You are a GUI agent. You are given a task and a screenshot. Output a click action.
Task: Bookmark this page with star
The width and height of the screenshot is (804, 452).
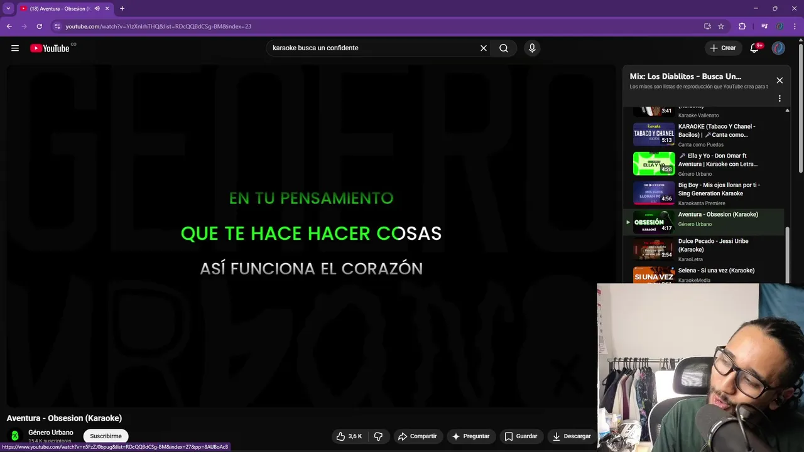(721, 26)
